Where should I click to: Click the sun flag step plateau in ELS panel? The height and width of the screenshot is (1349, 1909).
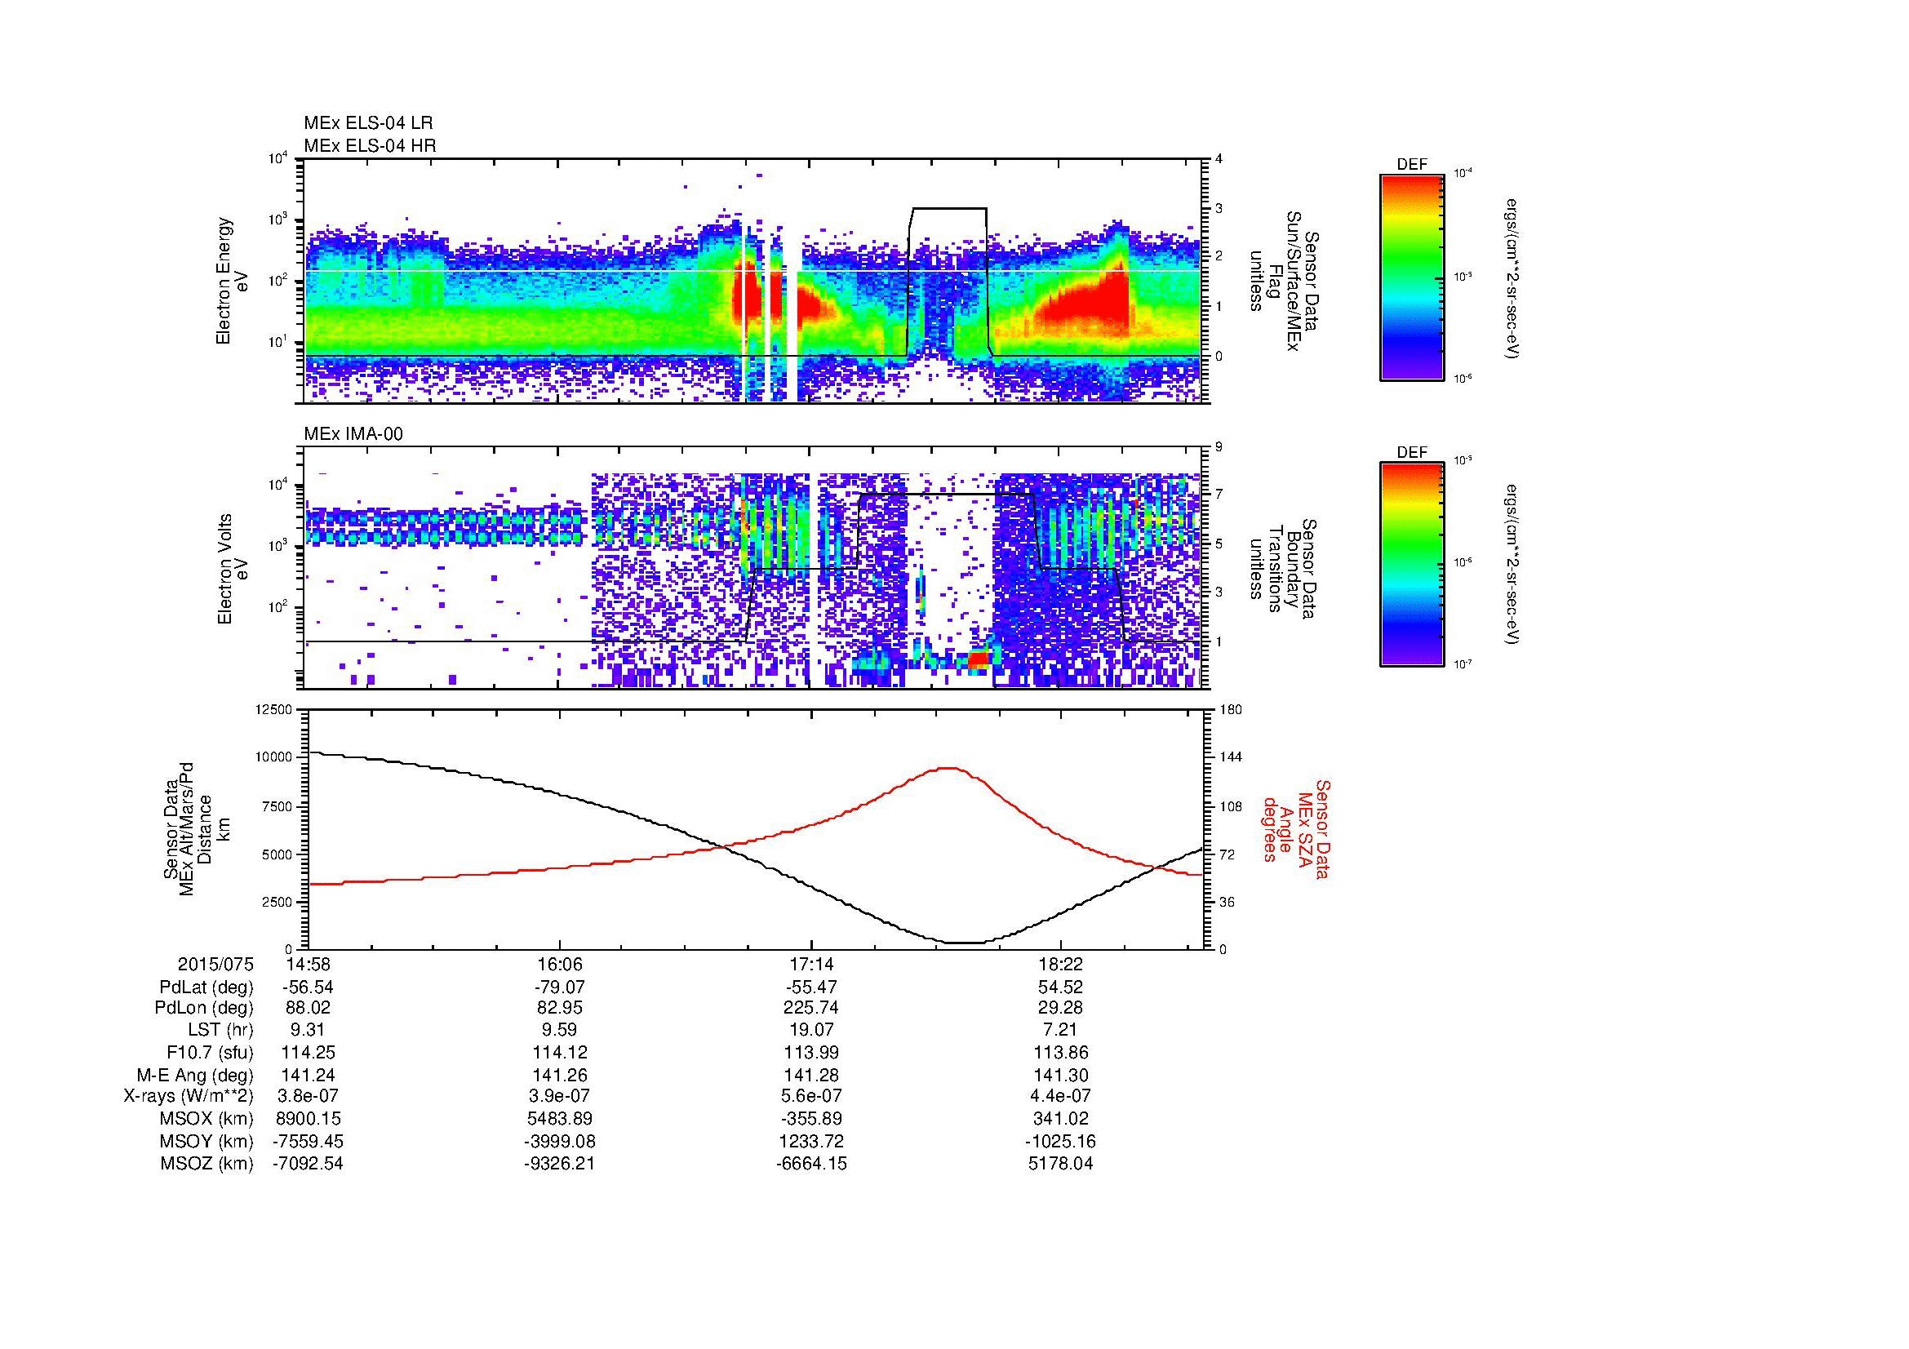click(x=948, y=208)
